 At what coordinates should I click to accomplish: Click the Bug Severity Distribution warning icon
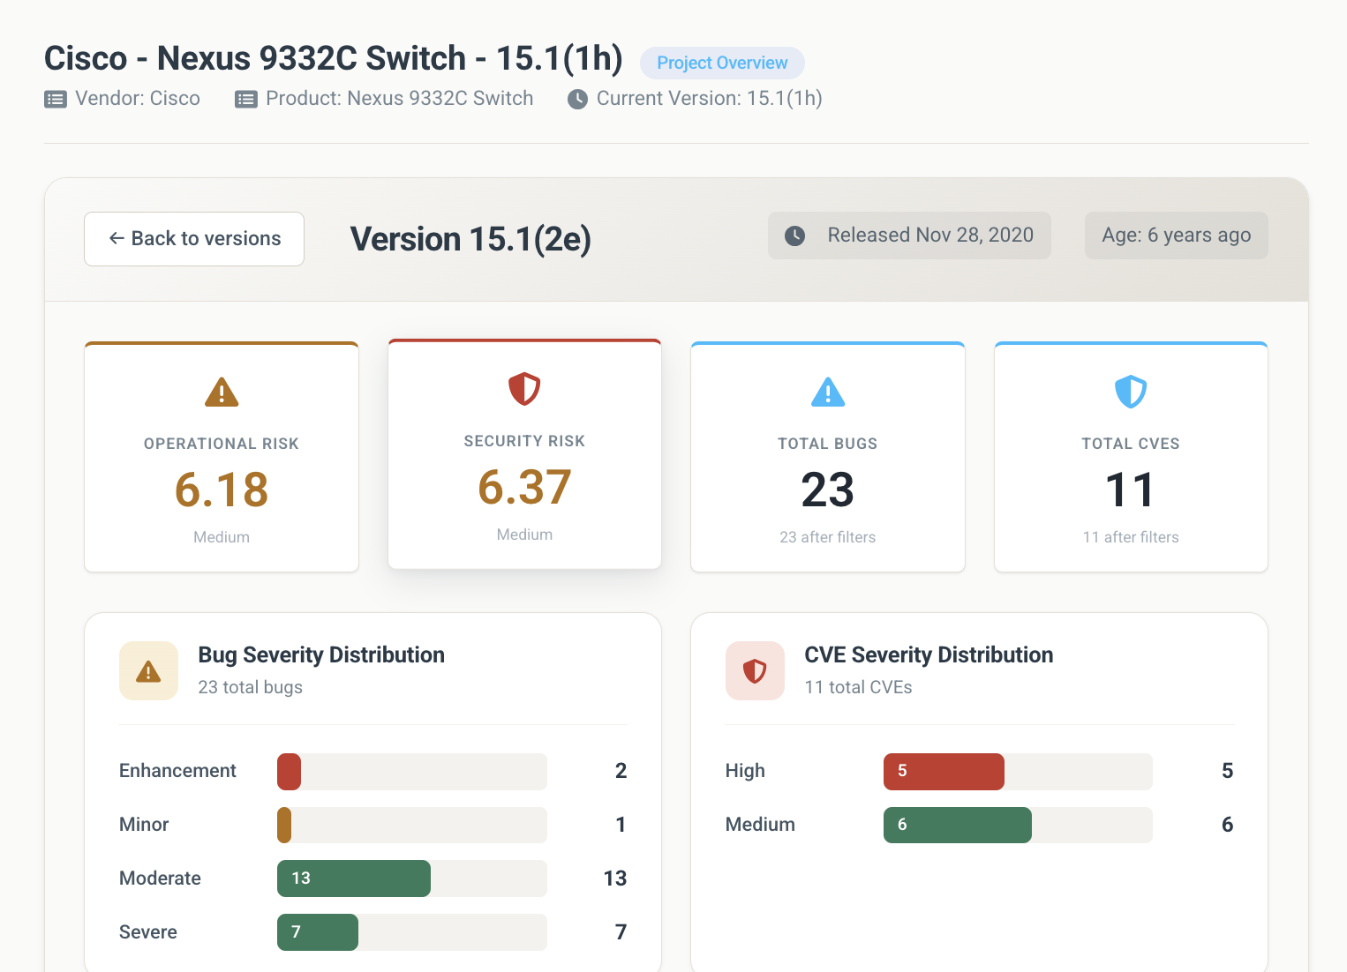148,671
